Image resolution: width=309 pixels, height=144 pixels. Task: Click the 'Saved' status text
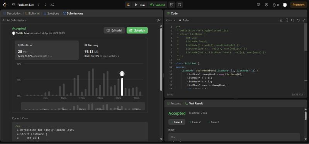tap(170, 94)
